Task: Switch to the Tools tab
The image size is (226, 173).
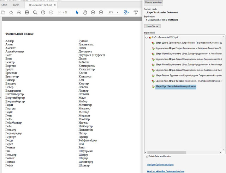Action: [x=16, y=5]
